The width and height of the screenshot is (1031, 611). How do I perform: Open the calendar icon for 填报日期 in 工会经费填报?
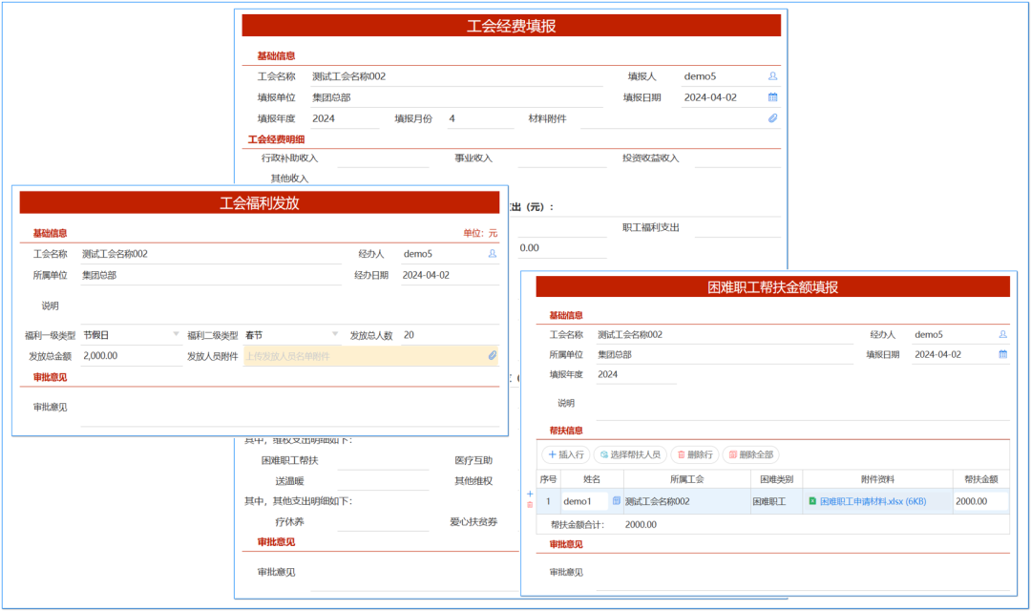(x=772, y=97)
